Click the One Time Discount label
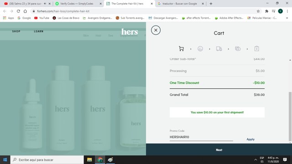The width and height of the screenshot is (292, 164). (x=184, y=83)
